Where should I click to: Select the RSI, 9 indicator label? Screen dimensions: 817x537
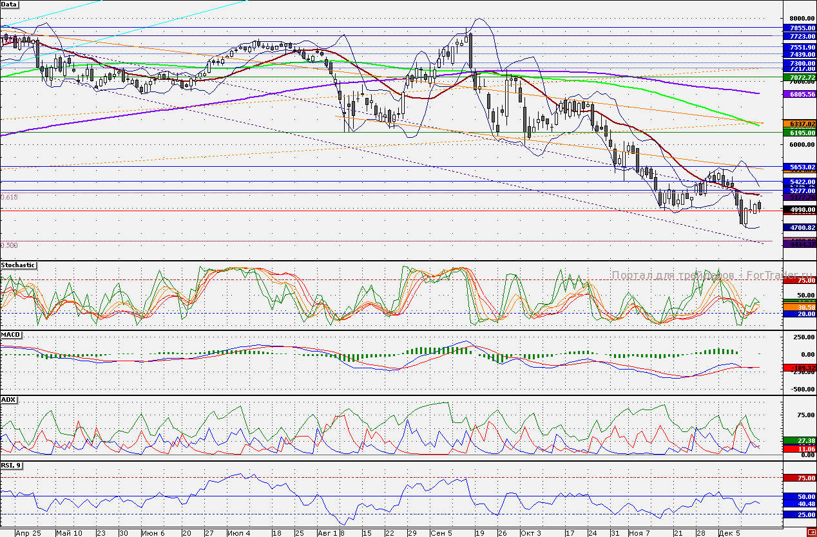pyautogui.click(x=12, y=464)
